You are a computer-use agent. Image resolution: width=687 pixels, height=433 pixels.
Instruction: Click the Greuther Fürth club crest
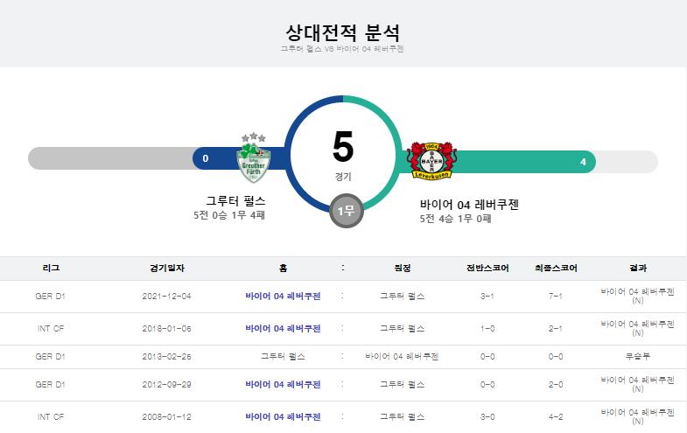pos(254,158)
